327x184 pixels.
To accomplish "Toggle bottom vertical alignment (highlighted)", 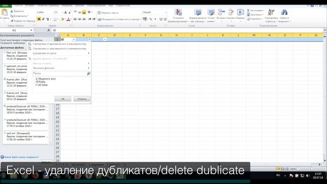I will [x=84, y=12].
